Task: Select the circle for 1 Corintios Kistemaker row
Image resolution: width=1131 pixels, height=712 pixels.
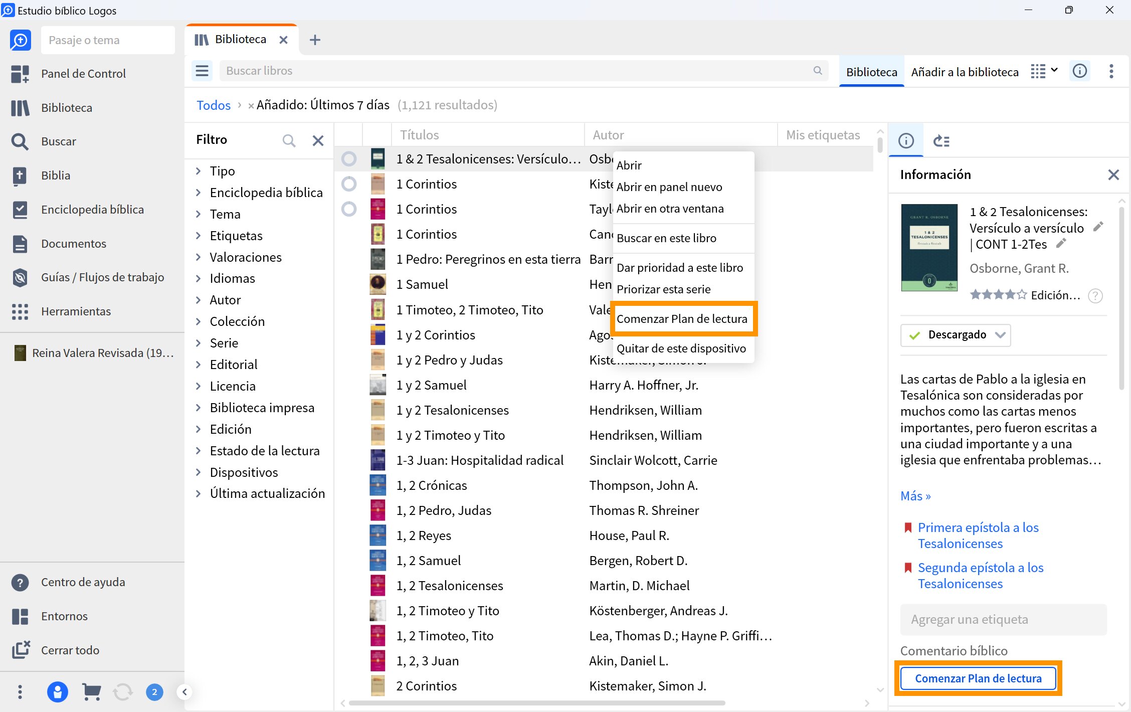Action: [349, 184]
